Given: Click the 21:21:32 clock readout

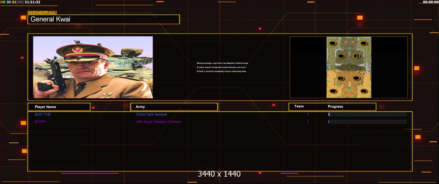Looking at the screenshot, I should [x=32, y=2].
